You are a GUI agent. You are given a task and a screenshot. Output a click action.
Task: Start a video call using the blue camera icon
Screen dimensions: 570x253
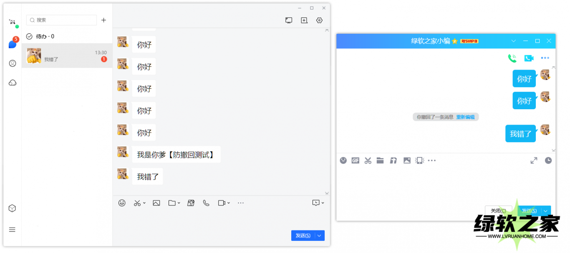(x=529, y=58)
